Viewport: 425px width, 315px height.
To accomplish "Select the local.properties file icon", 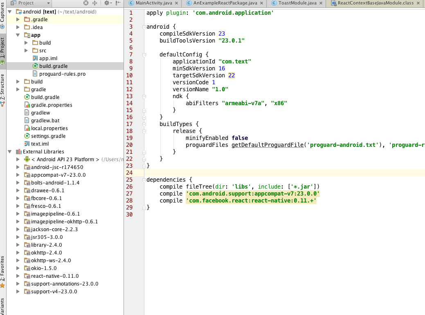I will click(27, 128).
